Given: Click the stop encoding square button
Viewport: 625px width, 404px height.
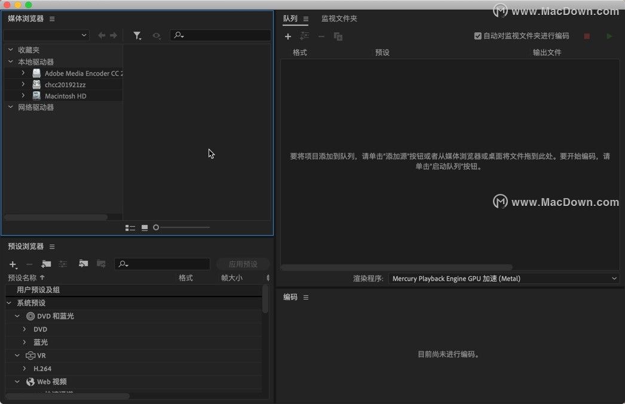Looking at the screenshot, I should (x=586, y=36).
